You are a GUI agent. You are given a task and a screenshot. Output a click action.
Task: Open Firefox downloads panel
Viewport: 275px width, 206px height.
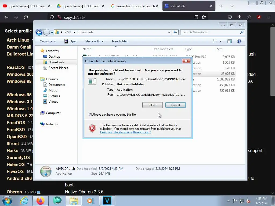tap(239, 17)
